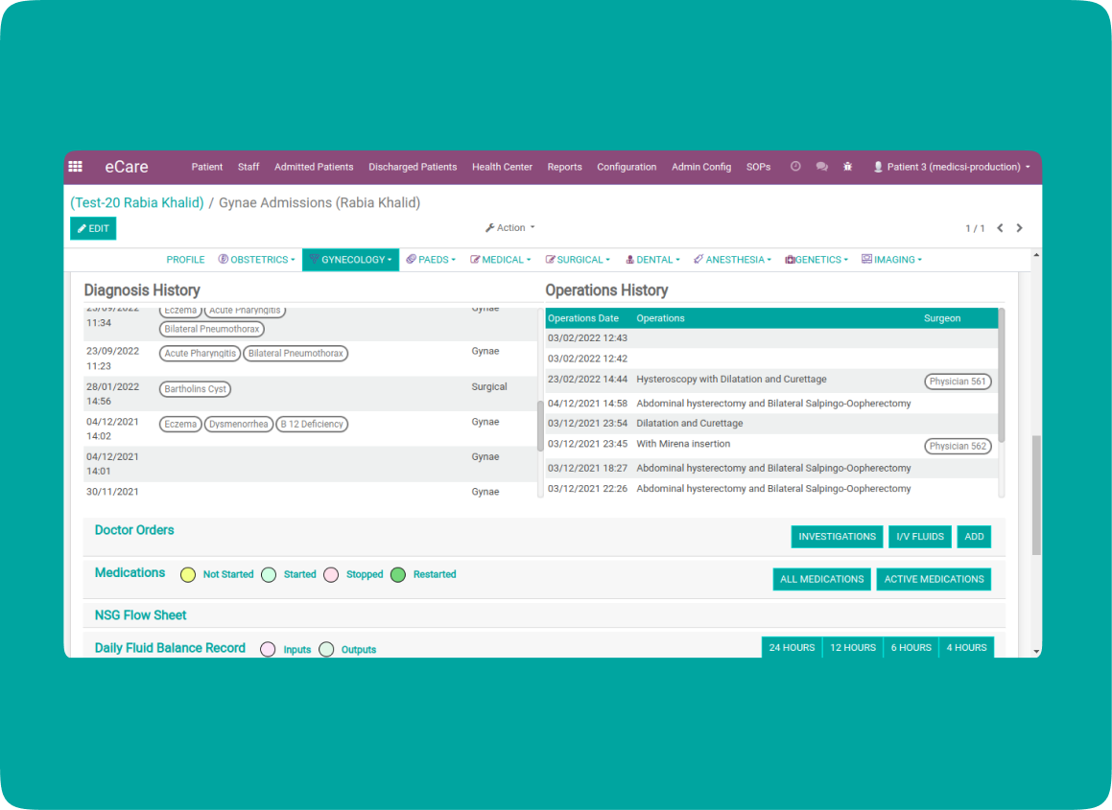Screen dimensions: 1112x810
Task: Click the clock activities icon
Action: pyautogui.click(x=795, y=167)
